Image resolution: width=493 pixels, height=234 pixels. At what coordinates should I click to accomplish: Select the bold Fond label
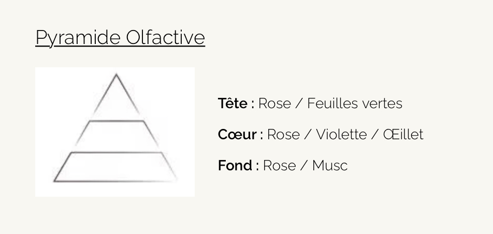point(235,166)
